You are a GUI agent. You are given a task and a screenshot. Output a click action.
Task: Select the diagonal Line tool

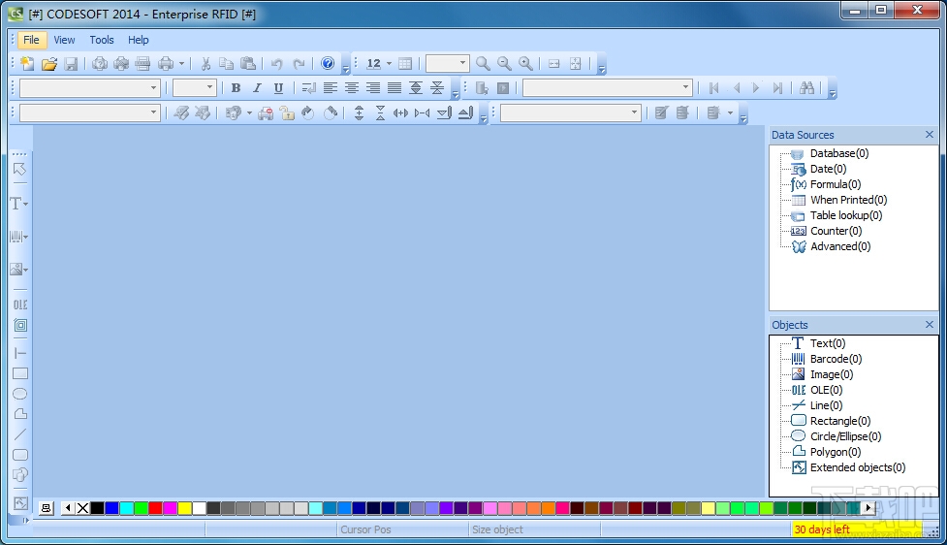[20, 434]
